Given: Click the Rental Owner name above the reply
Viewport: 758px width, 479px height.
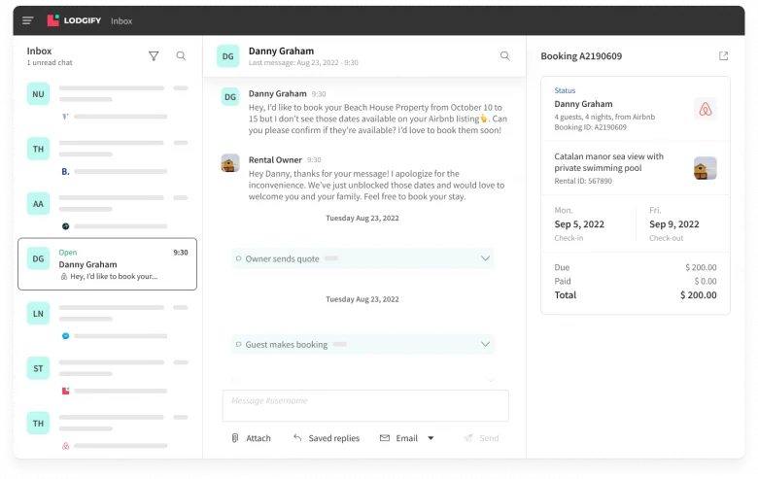Looking at the screenshot, I should [x=275, y=159].
